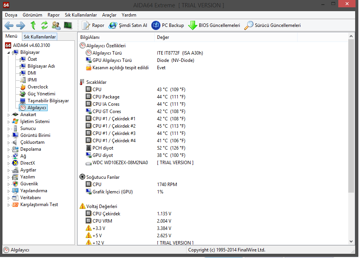Select the Algılayıcı Türü row

click(213, 53)
